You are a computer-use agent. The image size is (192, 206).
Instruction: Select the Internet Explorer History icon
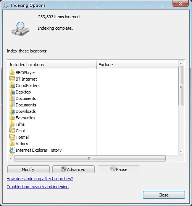click(12, 150)
